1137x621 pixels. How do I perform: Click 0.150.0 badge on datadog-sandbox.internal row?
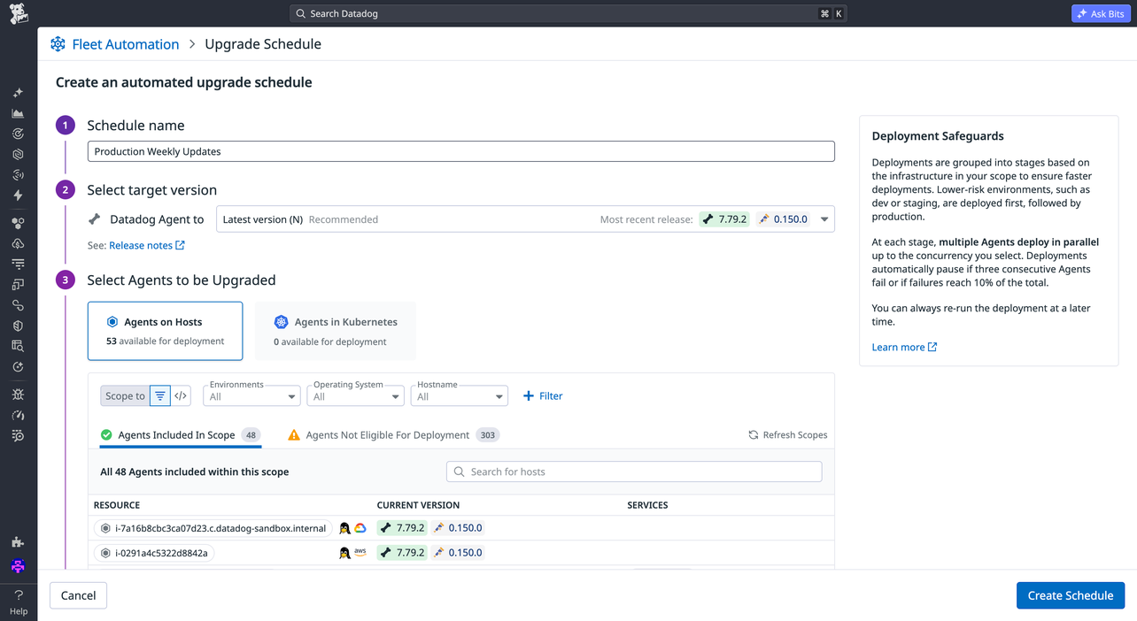click(458, 528)
